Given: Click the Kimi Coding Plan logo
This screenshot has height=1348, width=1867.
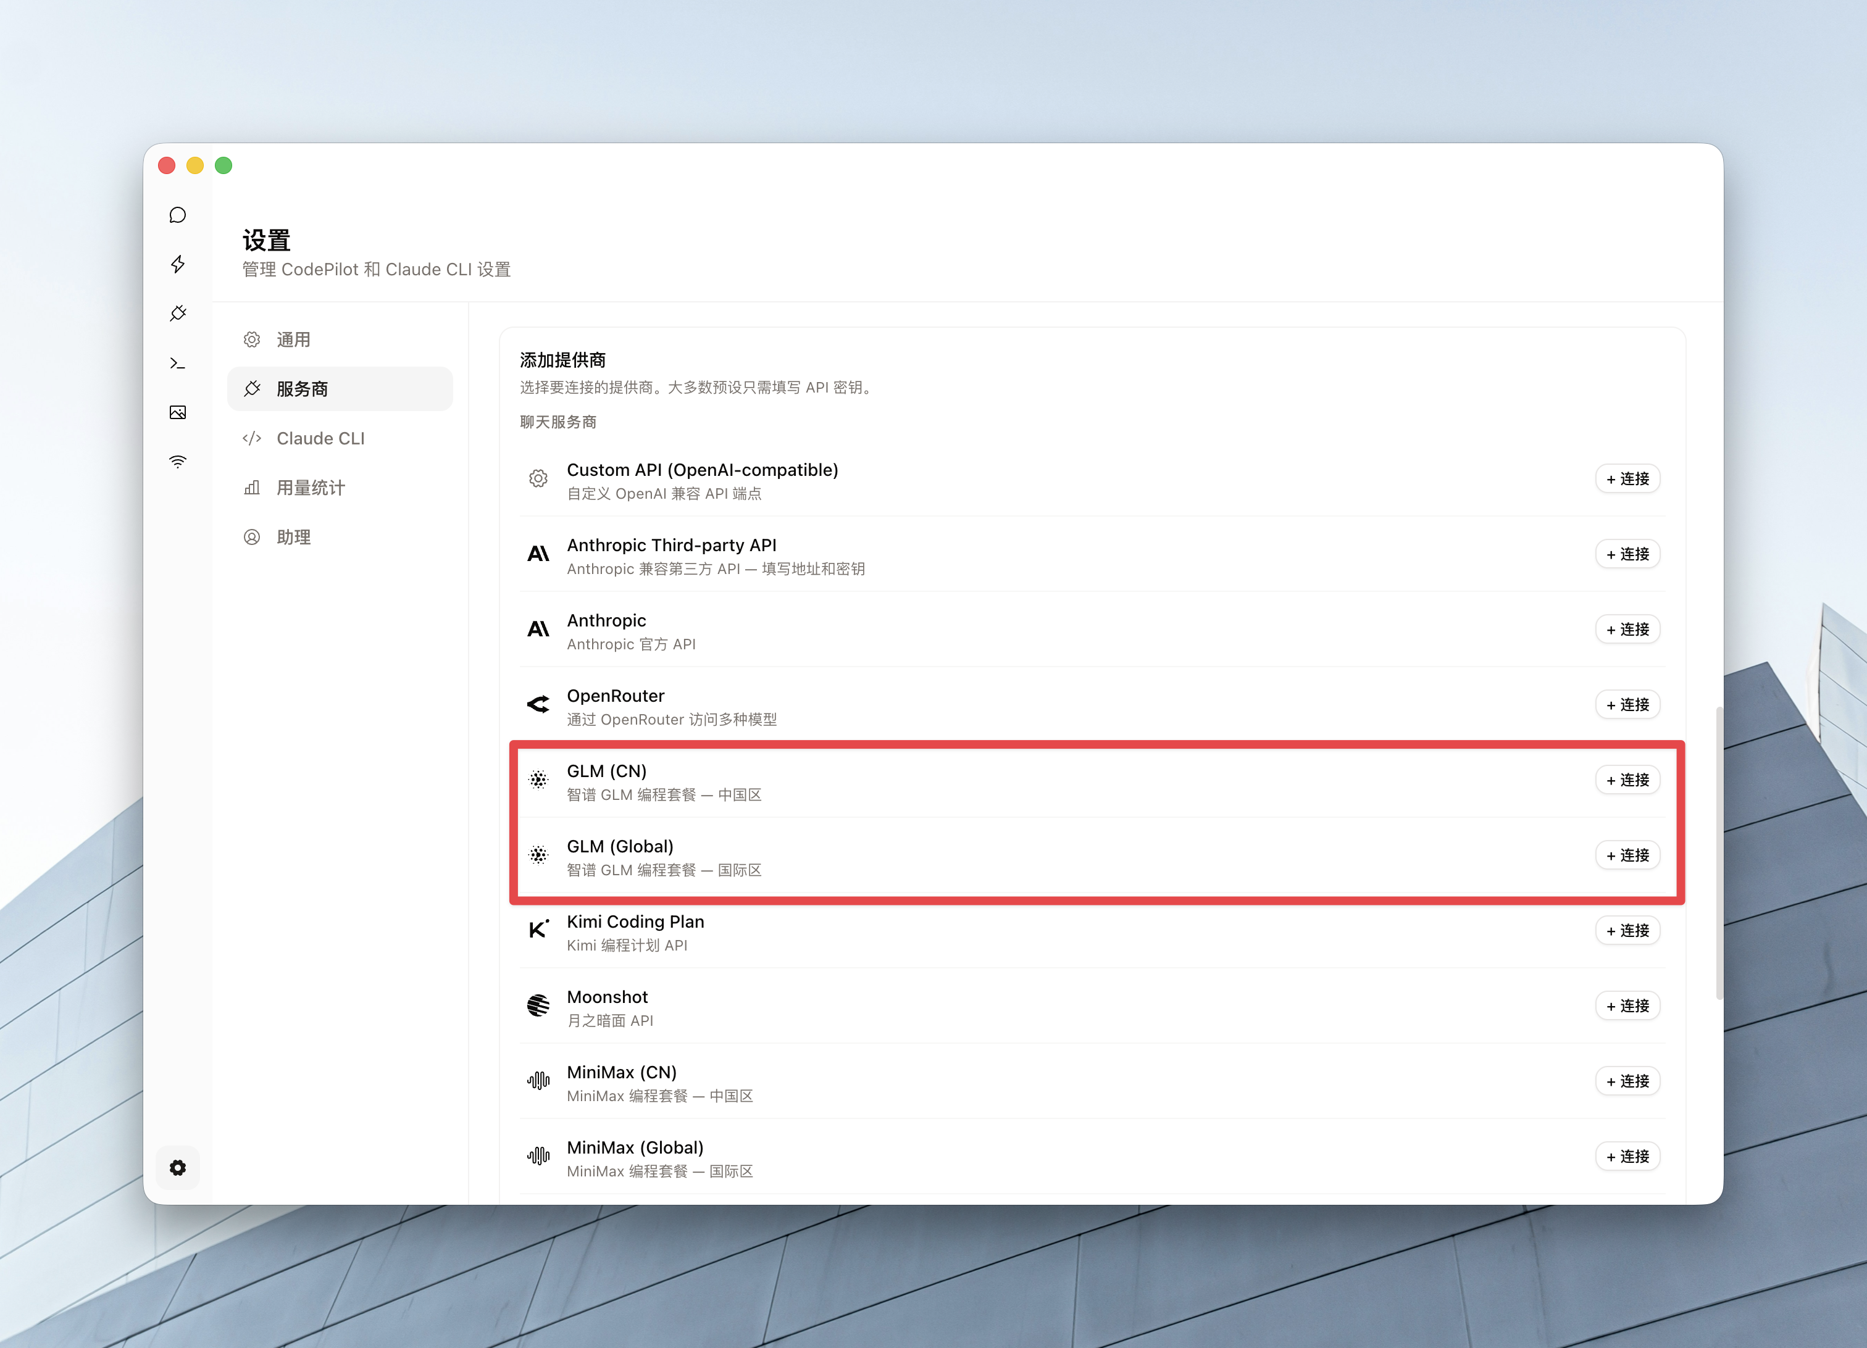Looking at the screenshot, I should coord(538,930).
